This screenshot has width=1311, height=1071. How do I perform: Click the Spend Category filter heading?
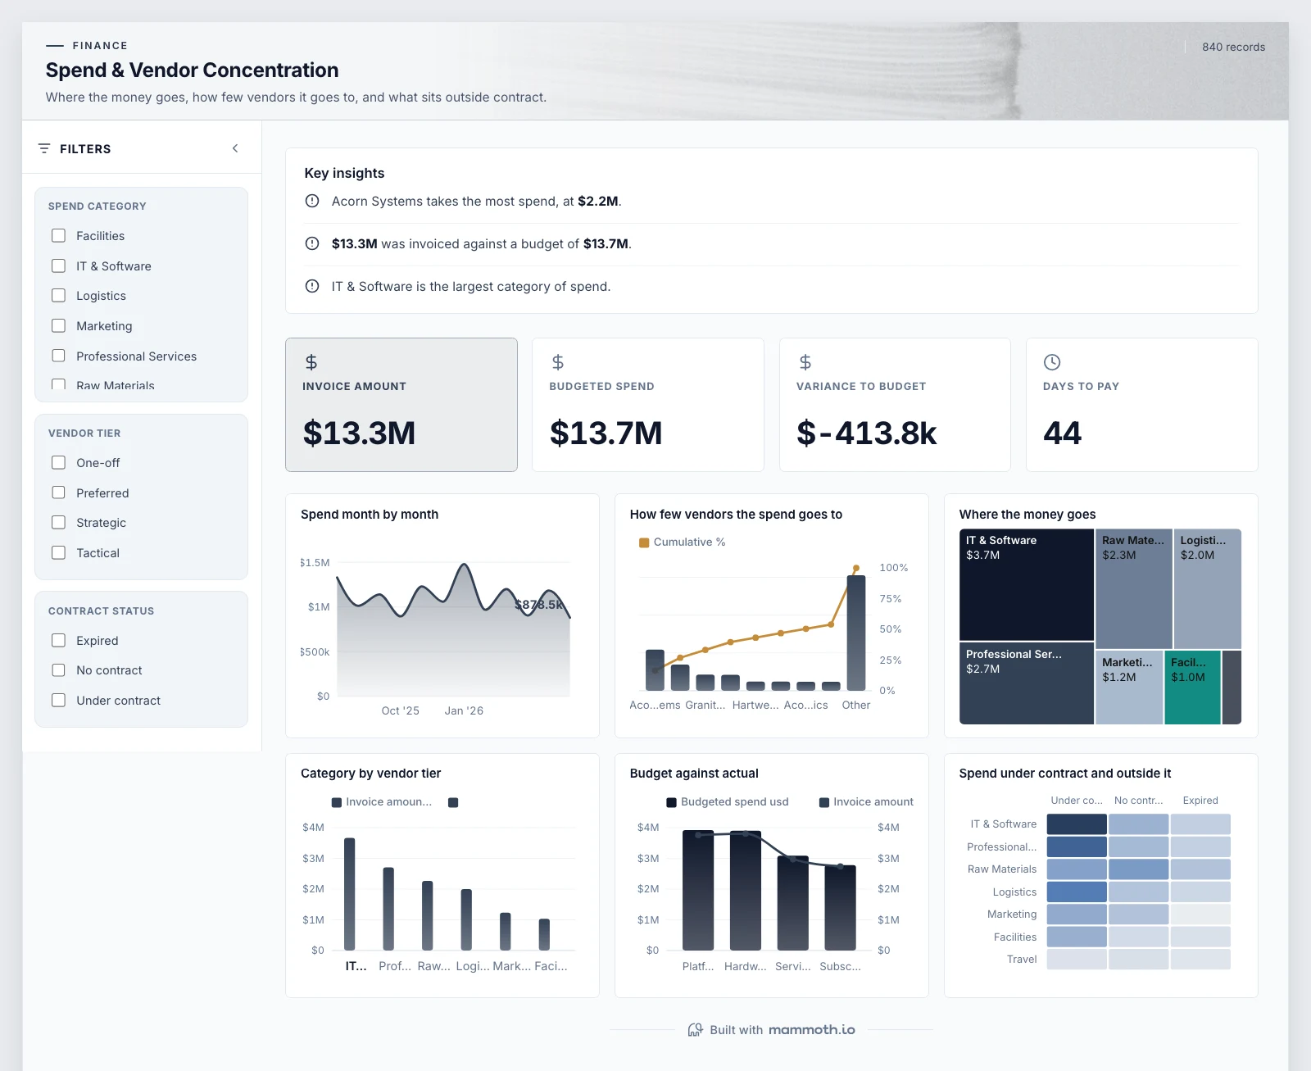[x=98, y=206]
